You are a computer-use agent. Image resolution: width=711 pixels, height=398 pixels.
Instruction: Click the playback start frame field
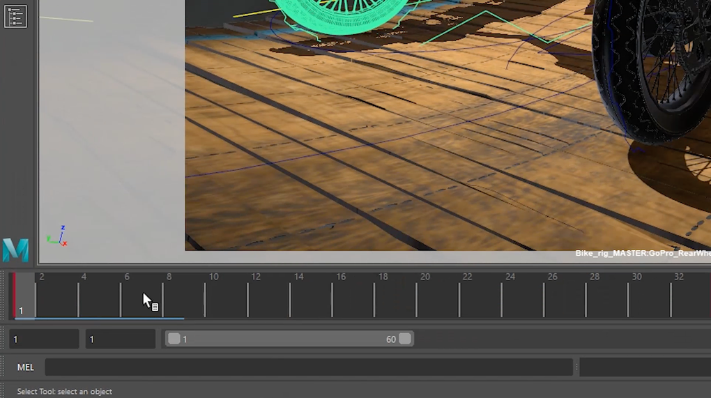coord(121,339)
